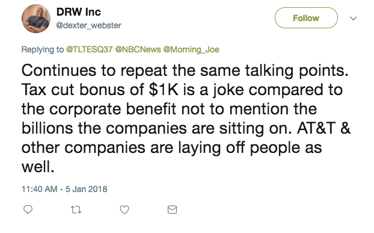The image size is (374, 233).
Task: Click the reply speech bubble icon
Action: (x=28, y=210)
